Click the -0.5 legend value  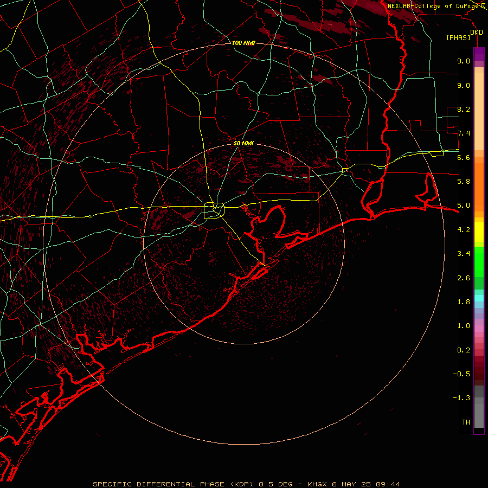tap(461, 374)
